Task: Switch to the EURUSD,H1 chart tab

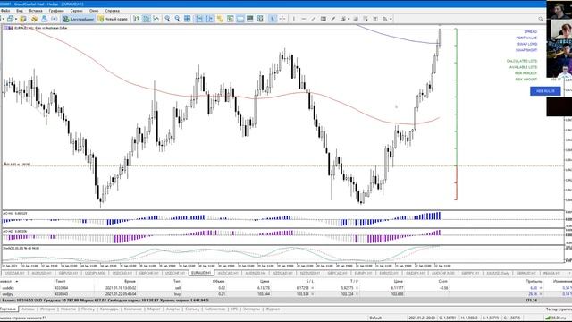Action: coord(389,273)
